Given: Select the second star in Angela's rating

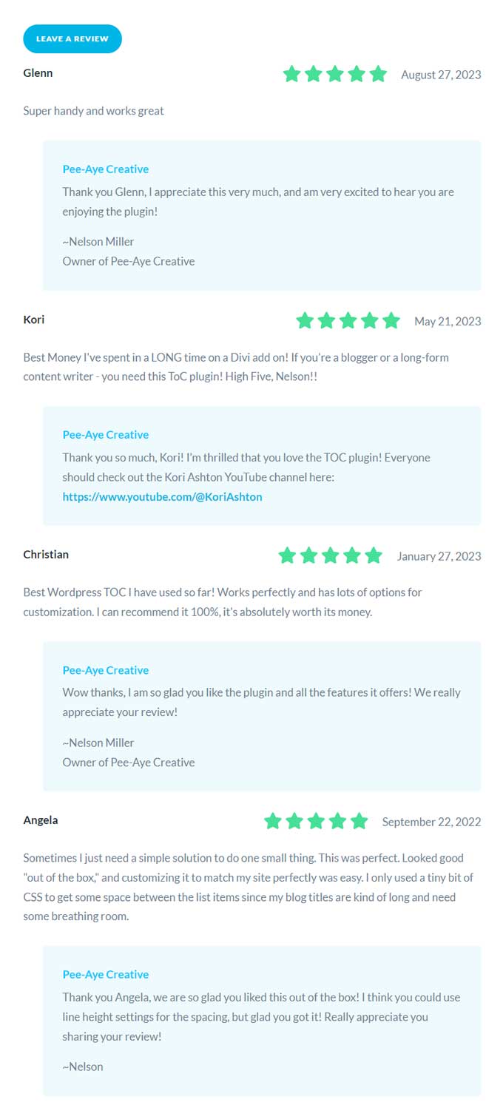Looking at the screenshot, I should point(294,821).
